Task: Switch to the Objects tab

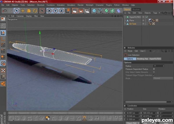Action: point(127,10)
